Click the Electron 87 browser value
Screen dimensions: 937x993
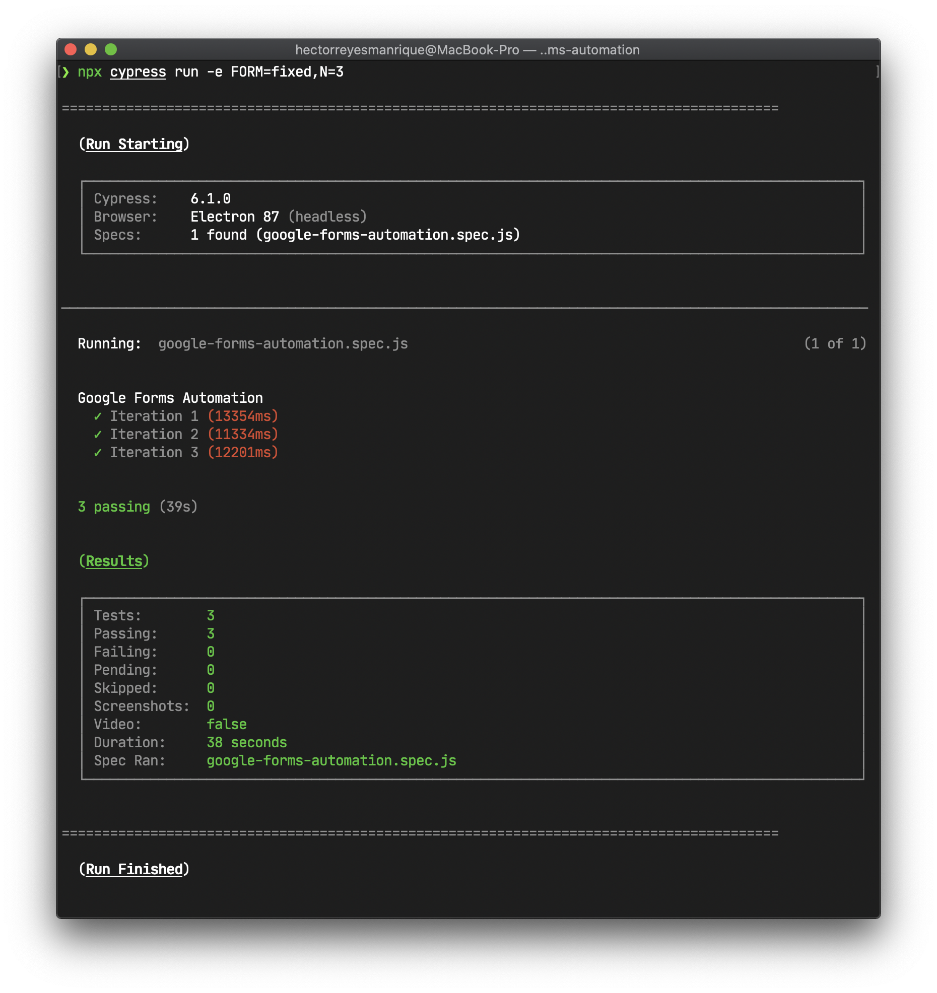(235, 217)
